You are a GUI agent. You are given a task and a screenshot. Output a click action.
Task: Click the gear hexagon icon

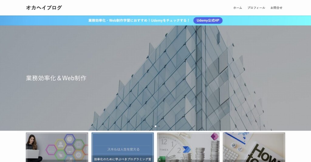click(79, 154)
